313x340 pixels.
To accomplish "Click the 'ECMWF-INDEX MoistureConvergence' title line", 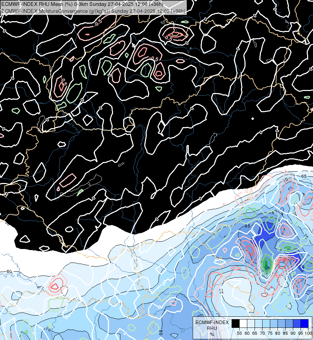I will [x=94, y=11].
